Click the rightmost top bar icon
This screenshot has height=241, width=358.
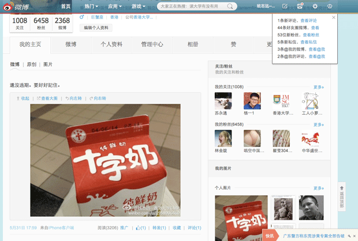330,6
